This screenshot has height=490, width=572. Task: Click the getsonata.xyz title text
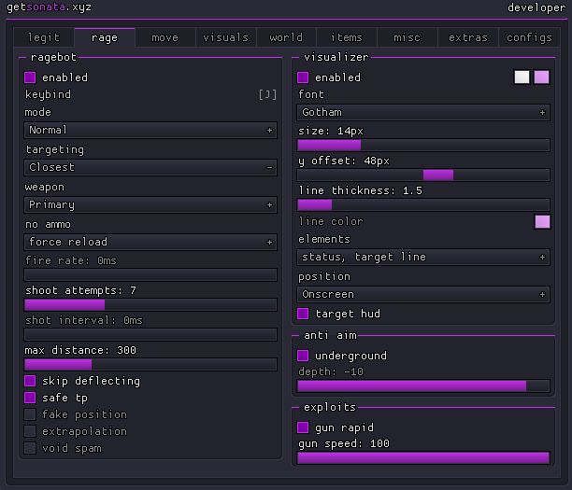[x=50, y=7]
